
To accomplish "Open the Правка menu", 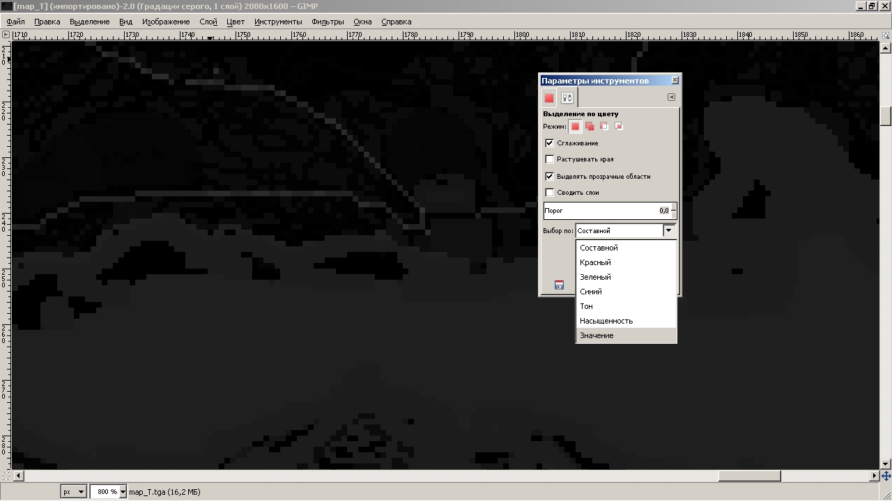I will click(47, 22).
